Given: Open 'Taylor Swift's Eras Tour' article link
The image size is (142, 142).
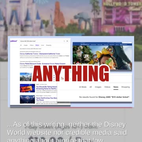Looking at the screenshot, I should pos(47,99).
